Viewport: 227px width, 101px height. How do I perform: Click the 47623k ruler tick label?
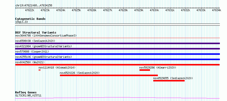tap(45, 10)
